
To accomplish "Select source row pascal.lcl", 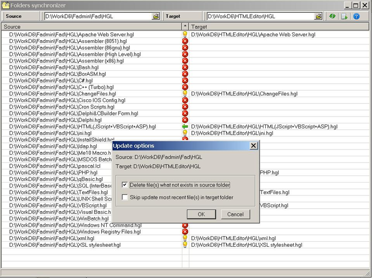I will [55, 166].
